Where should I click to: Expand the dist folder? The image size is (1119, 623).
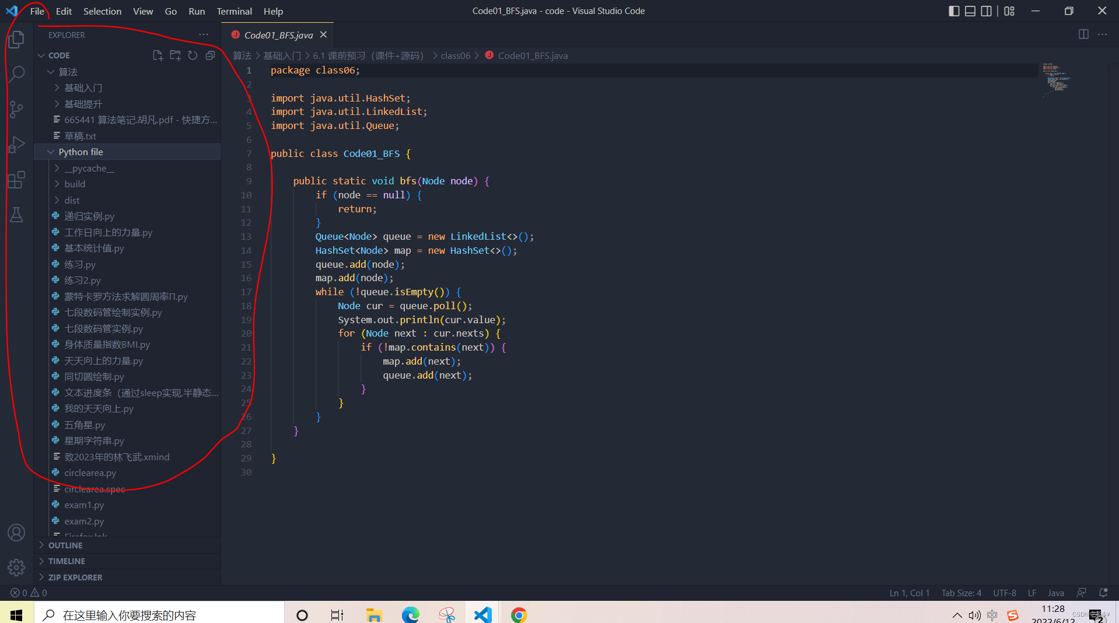point(127,200)
